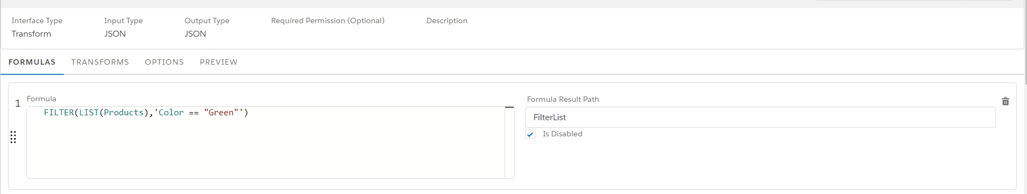Click formula row number 1
1027x194 pixels.
[x=18, y=103]
